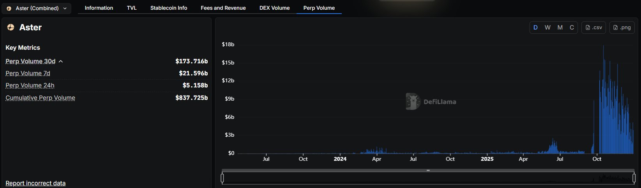Click the $0 y-axis label

click(231, 153)
